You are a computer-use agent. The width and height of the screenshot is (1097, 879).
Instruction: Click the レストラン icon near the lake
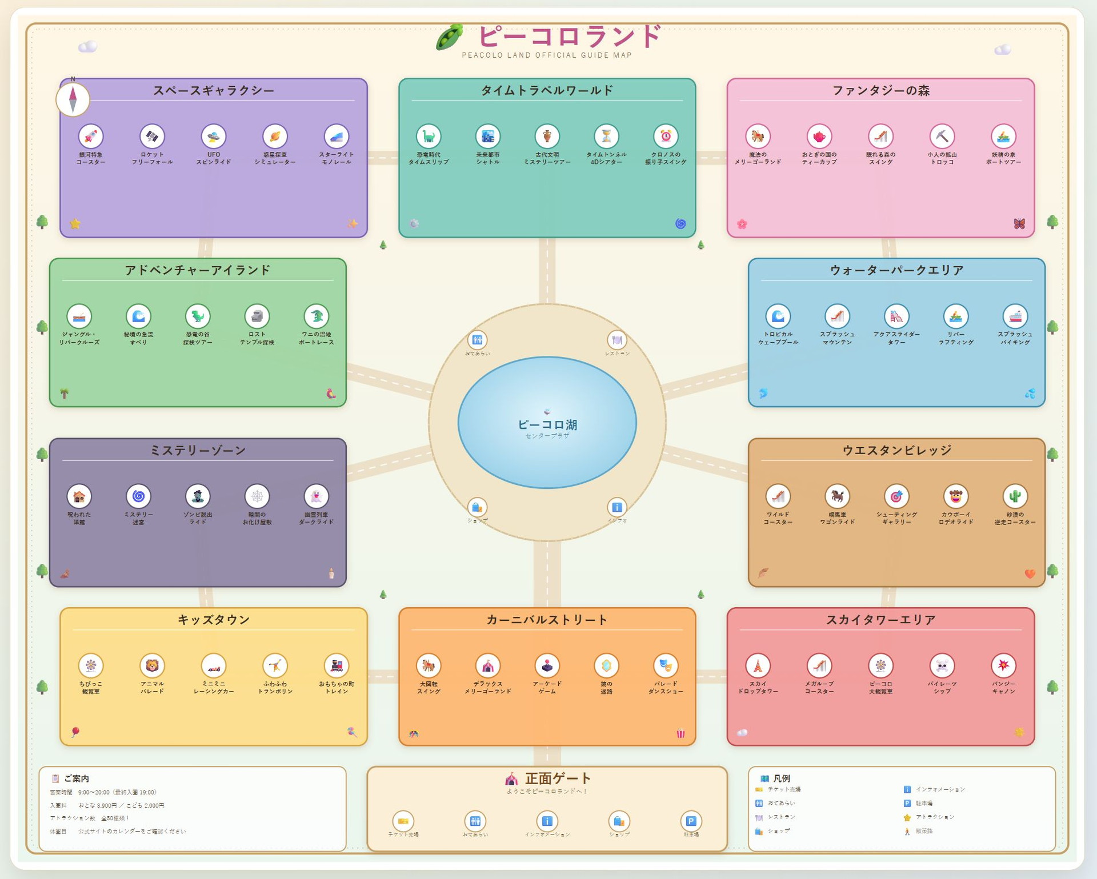(617, 340)
